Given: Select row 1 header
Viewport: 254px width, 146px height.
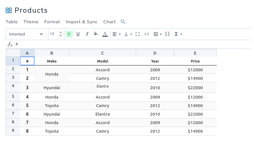Looking at the screenshot, I should pyautogui.click(x=13, y=61).
